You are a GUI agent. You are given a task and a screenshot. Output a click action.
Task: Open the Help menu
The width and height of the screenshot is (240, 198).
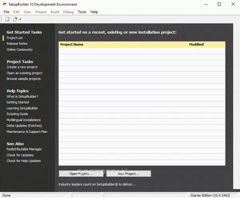coord(94,12)
